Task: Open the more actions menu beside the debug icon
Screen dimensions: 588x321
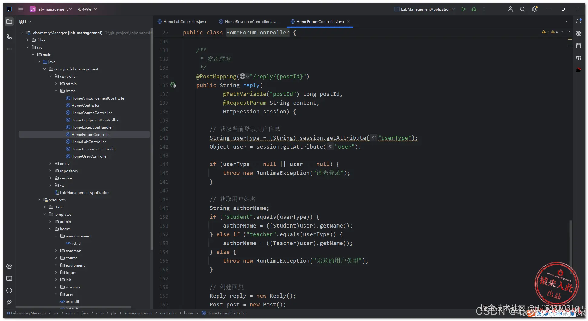Action: click(484, 9)
